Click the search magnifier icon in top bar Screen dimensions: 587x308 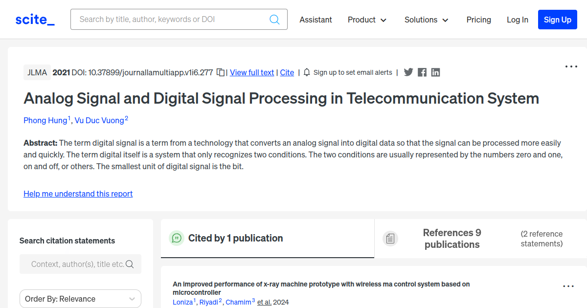pyautogui.click(x=274, y=20)
